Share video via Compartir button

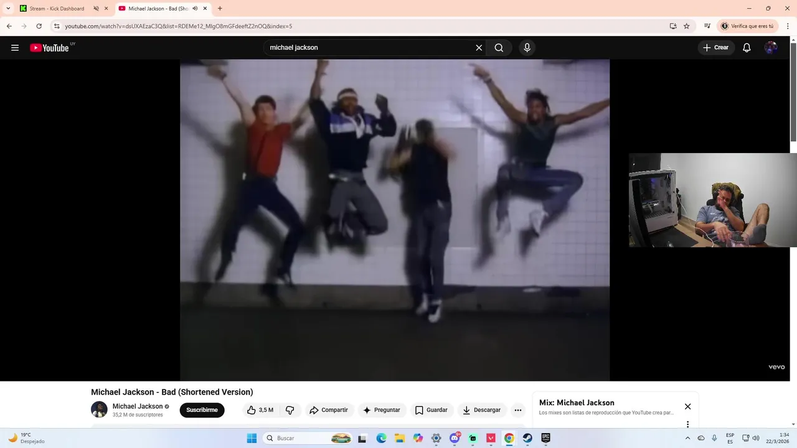[x=329, y=410]
